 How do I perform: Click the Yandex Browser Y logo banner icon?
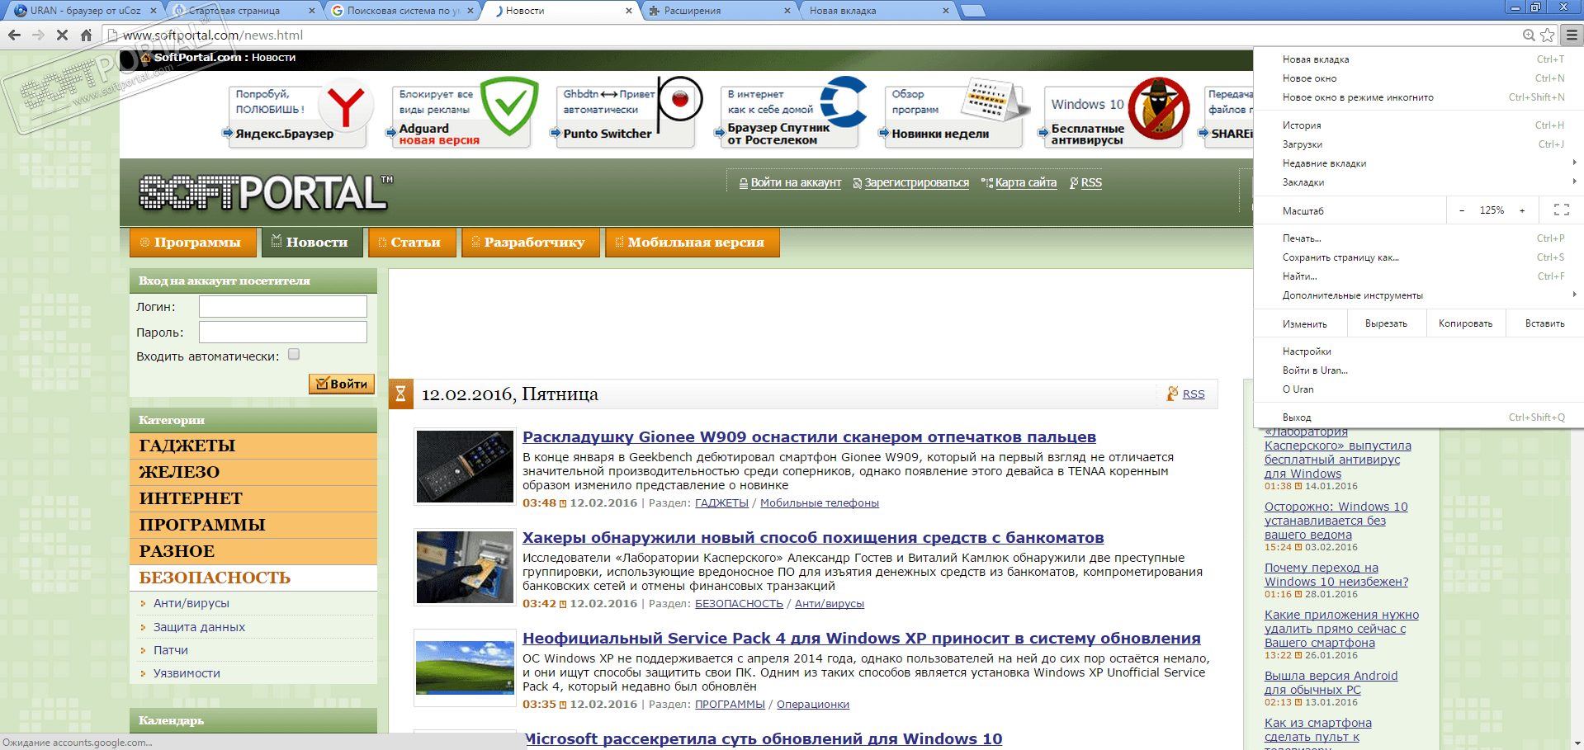point(347,106)
